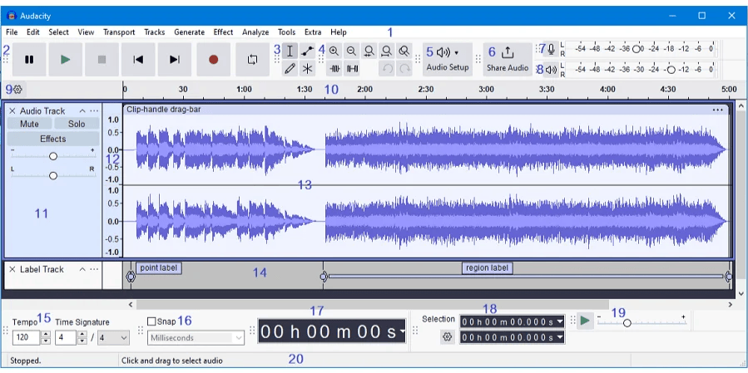Choose the Multi-tool asterisk icon

point(308,69)
